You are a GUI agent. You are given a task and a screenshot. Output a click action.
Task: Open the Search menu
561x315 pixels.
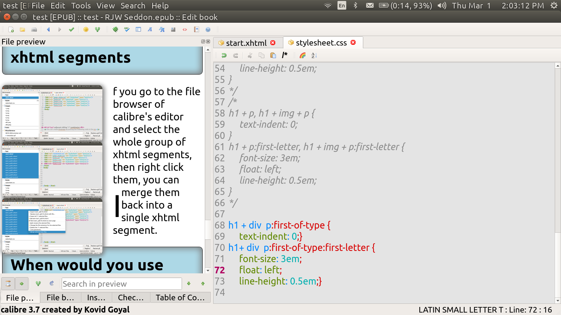click(133, 6)
